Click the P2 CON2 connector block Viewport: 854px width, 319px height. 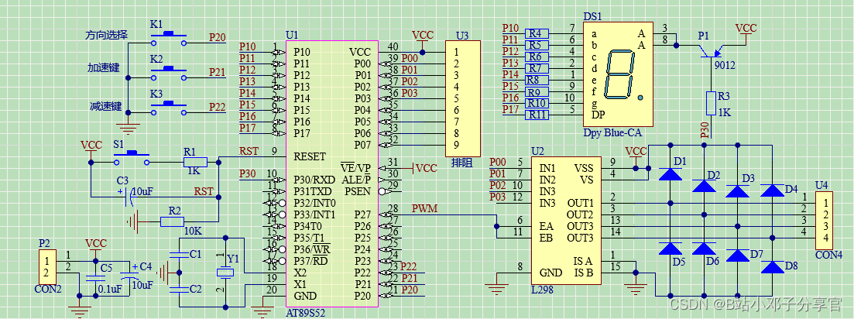pyautogui.click(x=46, y=267)
